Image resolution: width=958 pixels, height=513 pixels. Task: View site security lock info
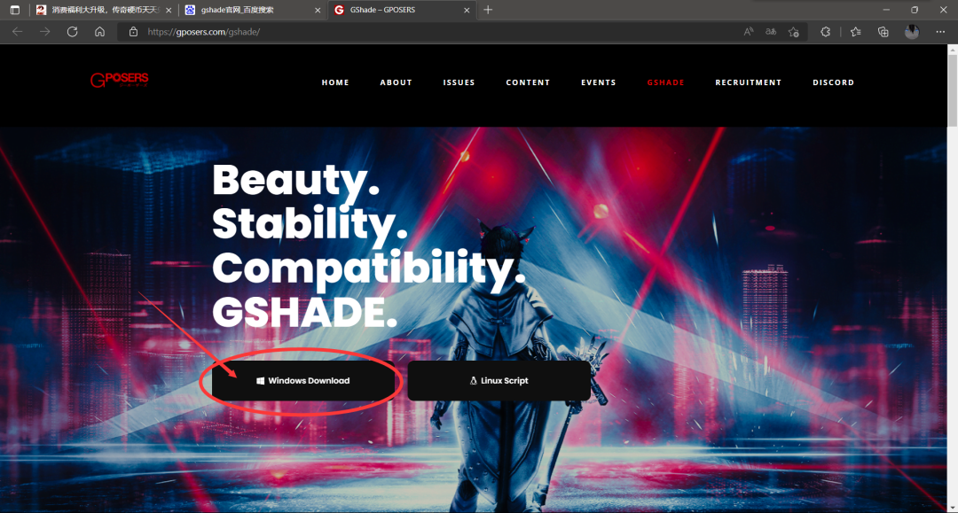tap(133, 32)
